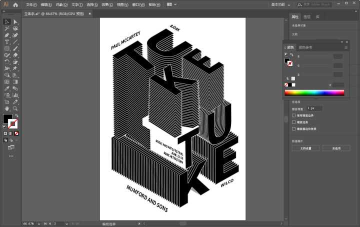Select the Eraser tool
This screenshot has width=360, height=227.
click(15, 55)
